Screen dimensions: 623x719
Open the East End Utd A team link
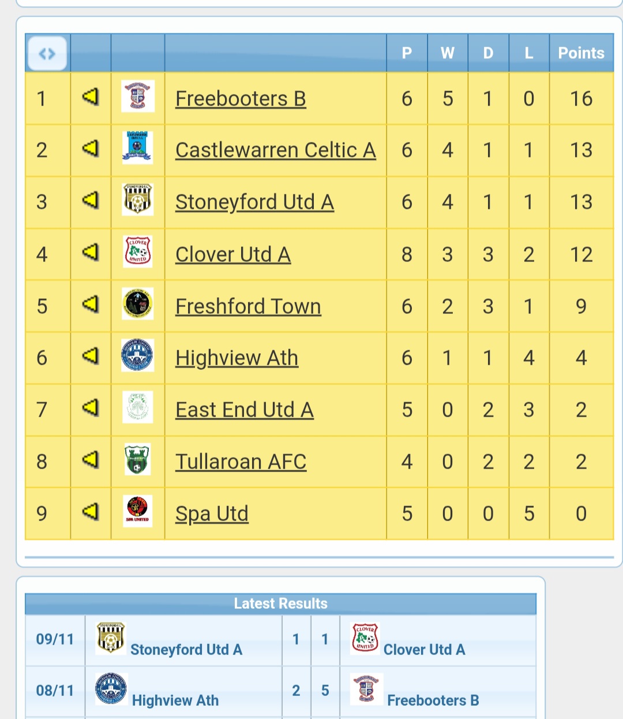[245, 410]
